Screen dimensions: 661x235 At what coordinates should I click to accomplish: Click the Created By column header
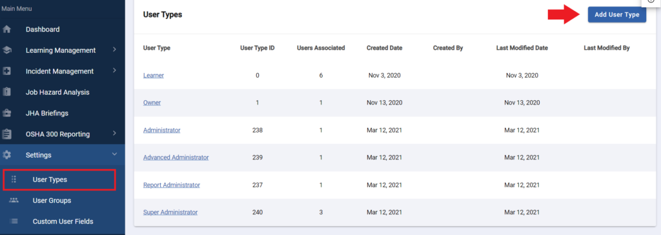[x=448, y=48]
